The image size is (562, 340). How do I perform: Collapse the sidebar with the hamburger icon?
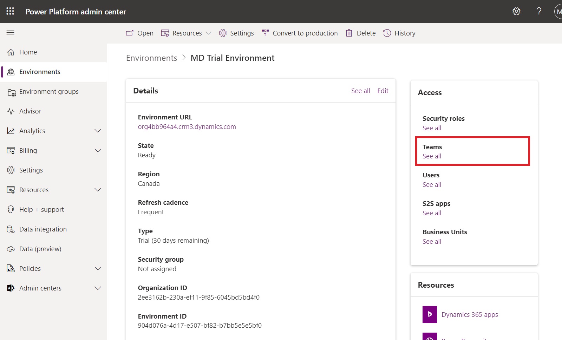pos(10,32)
